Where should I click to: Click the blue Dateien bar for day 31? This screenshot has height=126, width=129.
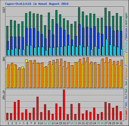click(121, 40)
